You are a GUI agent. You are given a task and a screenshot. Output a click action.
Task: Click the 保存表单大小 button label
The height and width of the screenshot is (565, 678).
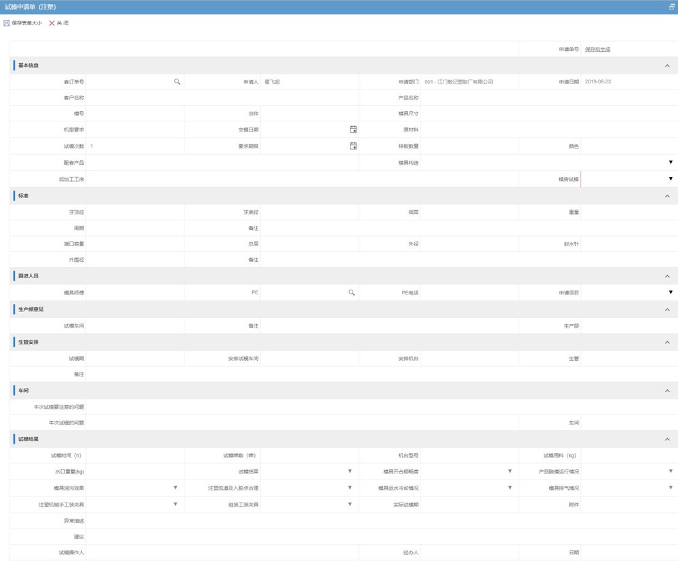pyautogui.click(x=27, y=23)
